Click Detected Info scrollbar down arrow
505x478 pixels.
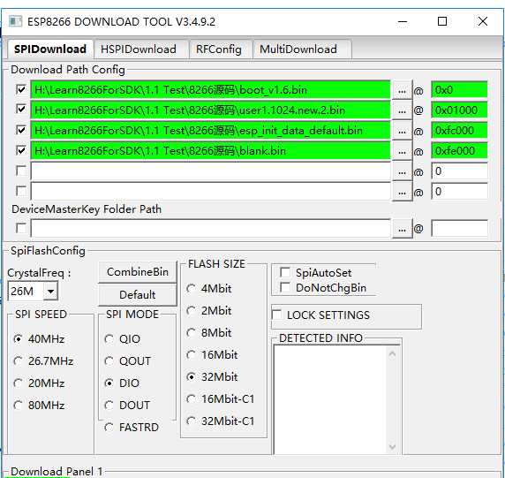(x=392, y=446)
